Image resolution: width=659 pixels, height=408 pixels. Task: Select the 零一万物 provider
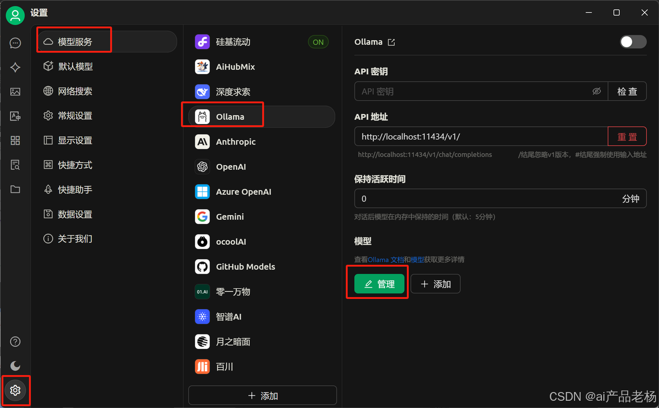coord(262,291)
